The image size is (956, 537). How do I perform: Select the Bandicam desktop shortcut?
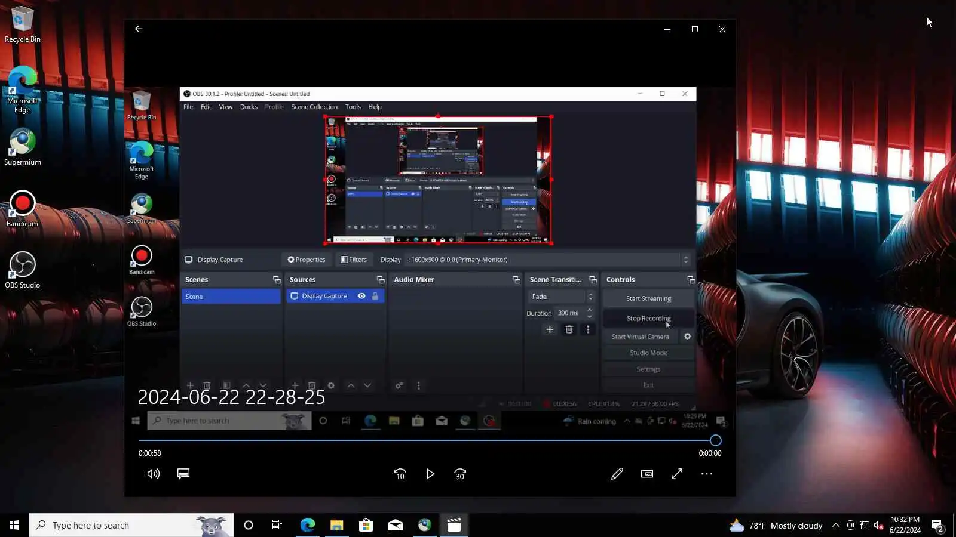click(22, 209)
